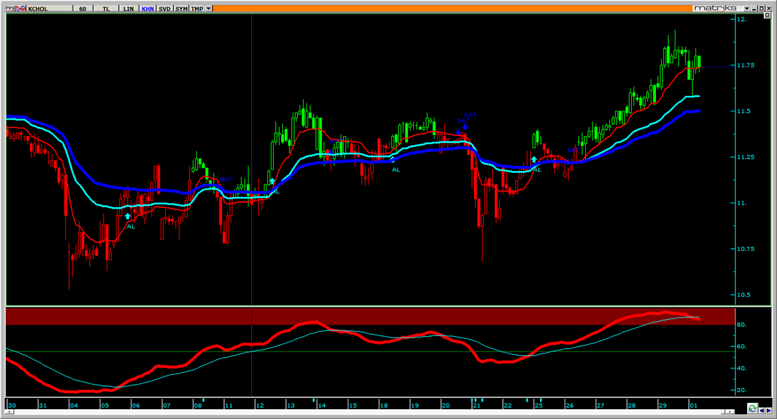Click date label 29 on time axis
Screen dimensions: 777x419
click(662, 405)
